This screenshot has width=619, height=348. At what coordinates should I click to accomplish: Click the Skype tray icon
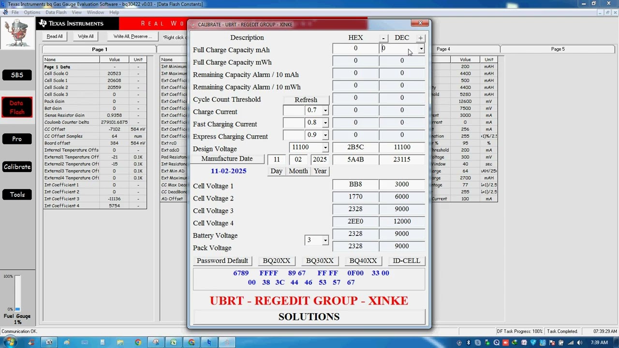(477, 342)
